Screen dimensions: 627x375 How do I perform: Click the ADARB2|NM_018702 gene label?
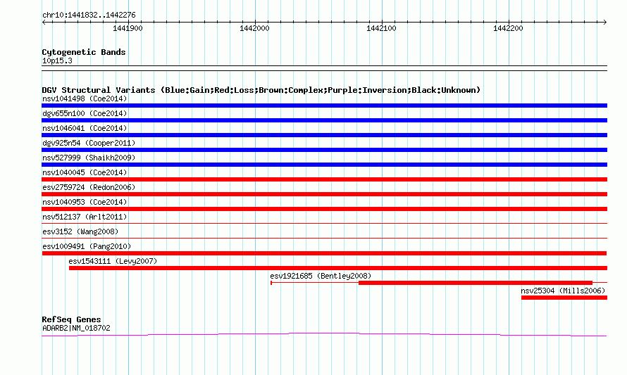point(76,329)
